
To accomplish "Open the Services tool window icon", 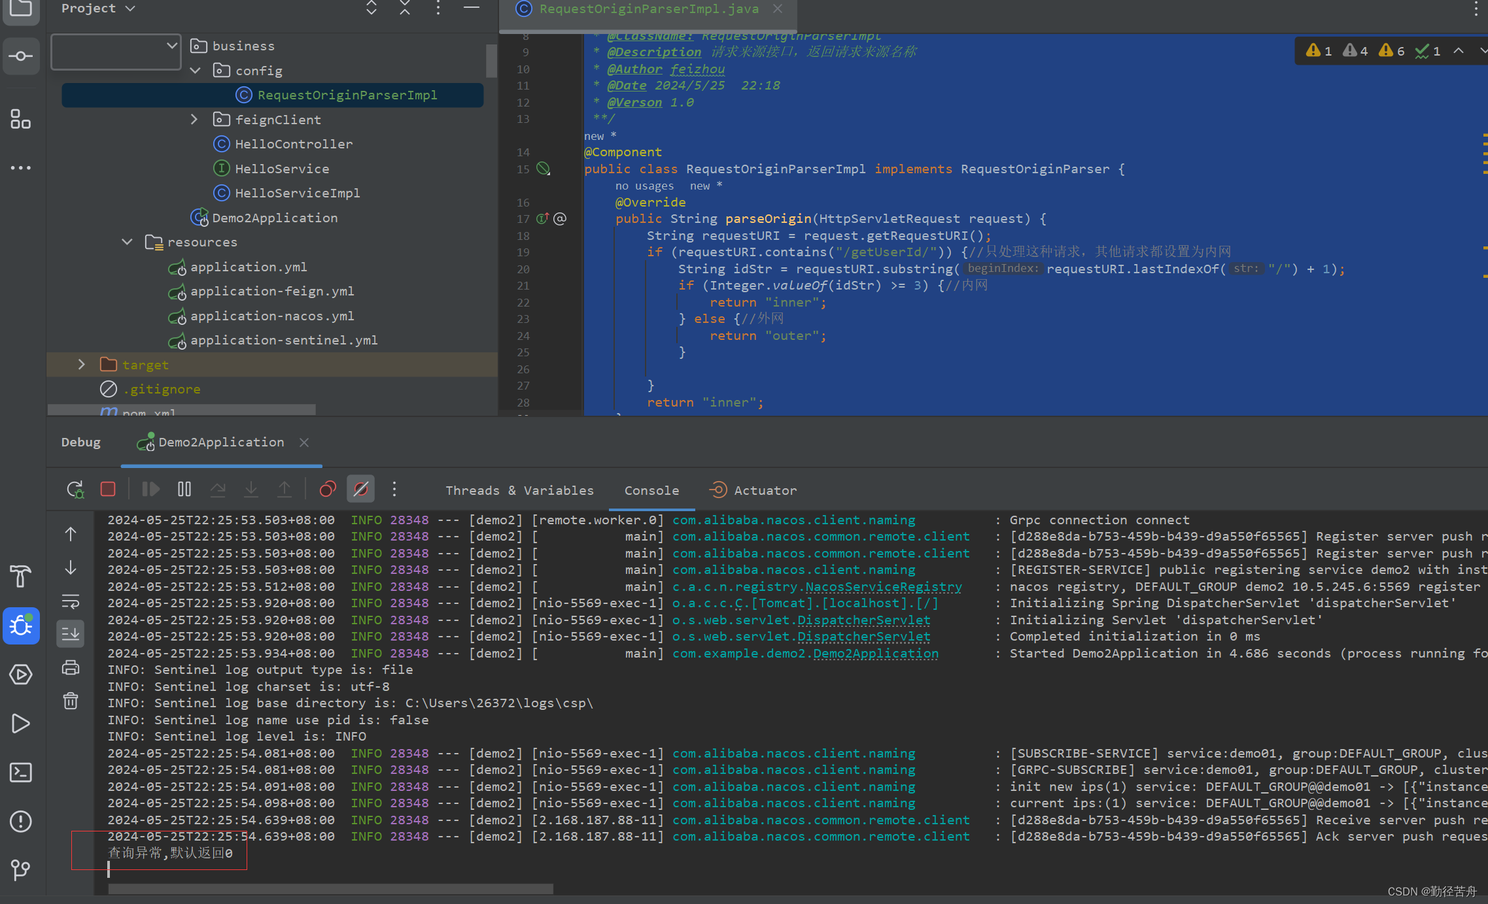I will 21,674.
